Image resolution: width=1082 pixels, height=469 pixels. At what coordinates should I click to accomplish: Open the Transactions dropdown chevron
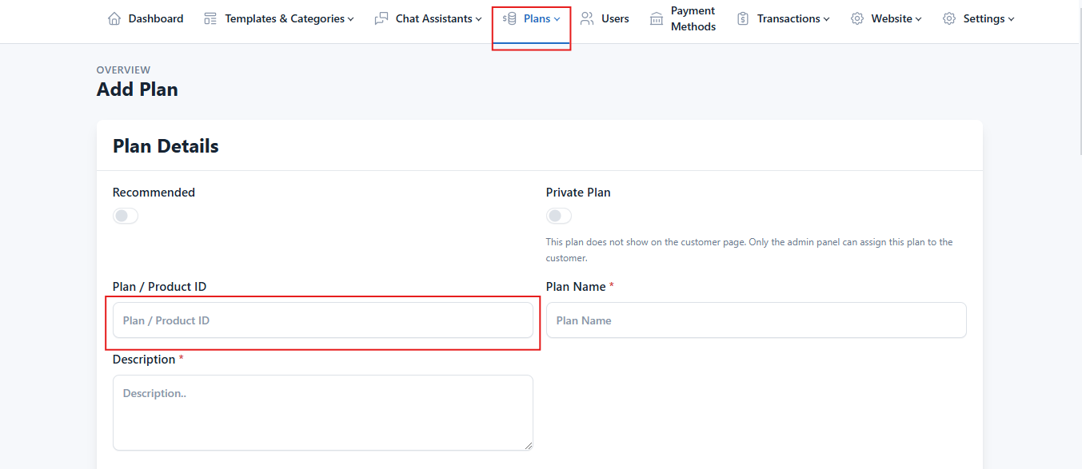tap(827, 19)
